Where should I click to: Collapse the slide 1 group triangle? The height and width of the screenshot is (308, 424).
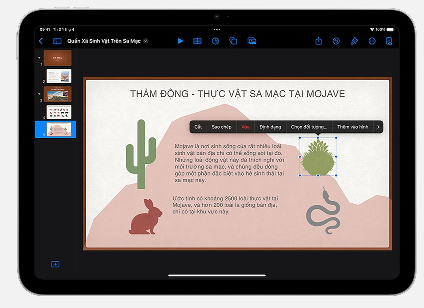(x=39, y=58)
